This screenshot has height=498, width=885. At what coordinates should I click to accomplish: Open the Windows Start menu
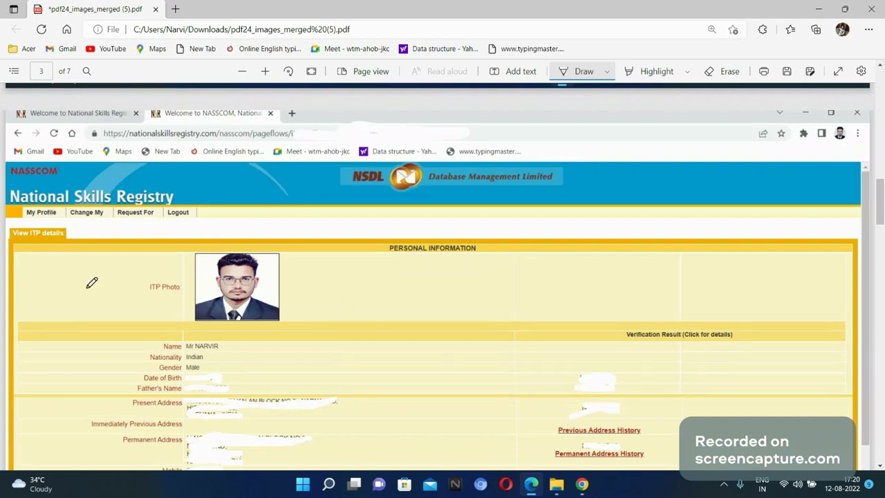pos(303,484)
